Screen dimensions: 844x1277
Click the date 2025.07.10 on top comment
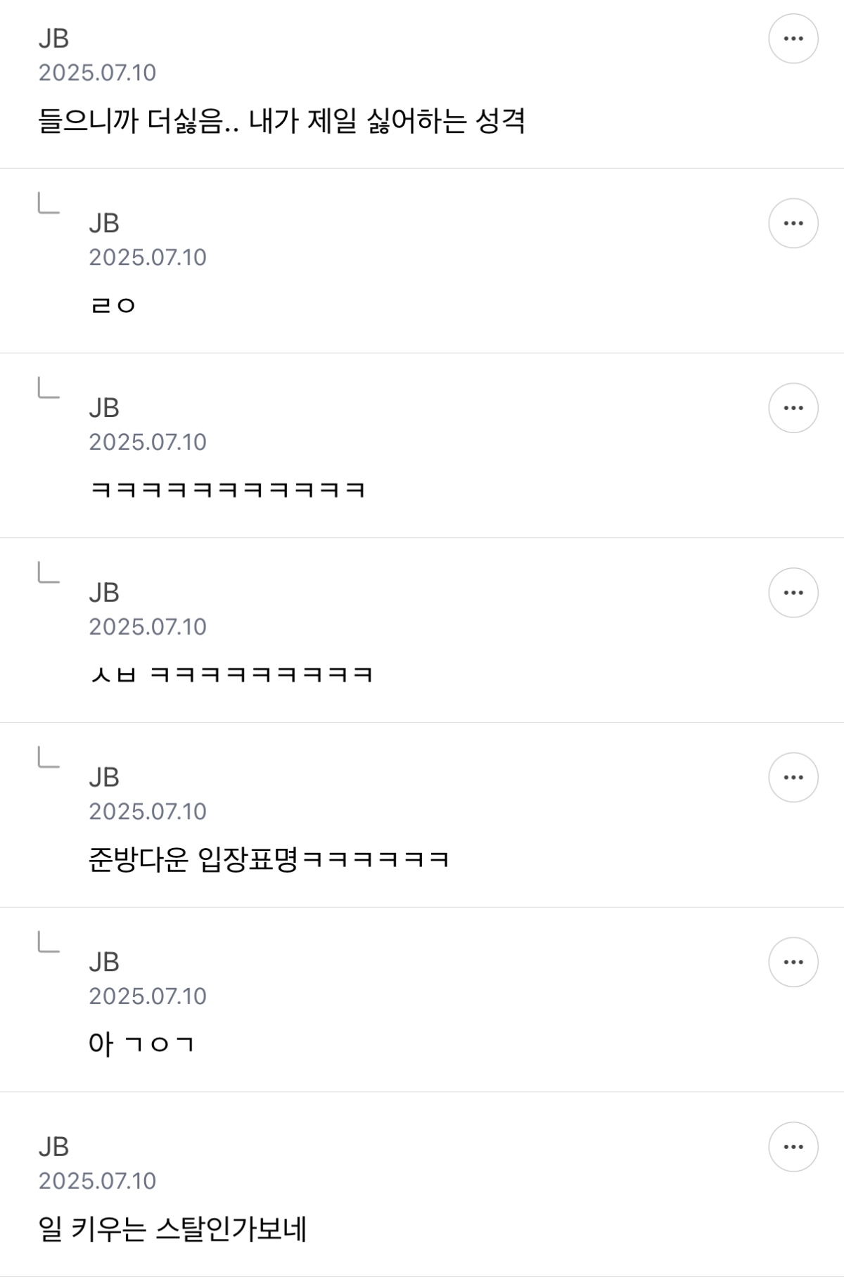click(97, 72)
